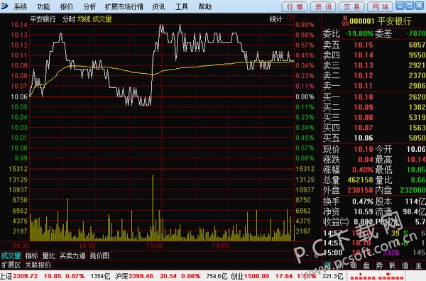Image resolution: width=426 pixels, height=281 pixels.
Task: Select the 竞价图 tab
Action: [x=99, y=255]
